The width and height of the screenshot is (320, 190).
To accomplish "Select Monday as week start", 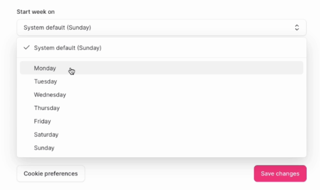I will (45, 68).
